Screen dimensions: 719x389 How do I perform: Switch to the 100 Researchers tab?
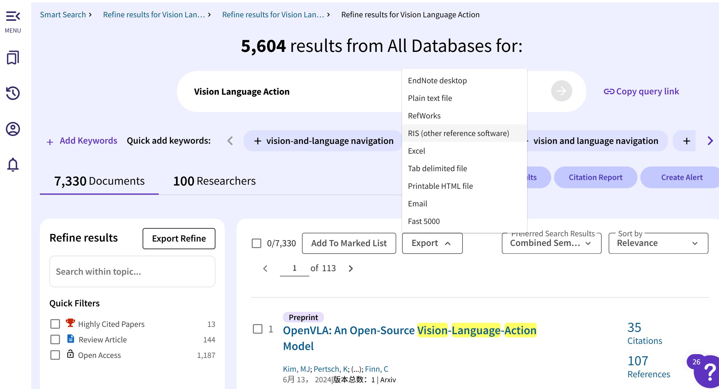point(214,181)
